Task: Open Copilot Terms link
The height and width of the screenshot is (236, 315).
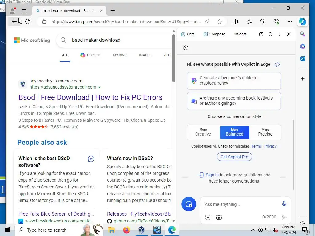Action: pyautogui.click(x=257, y=146)
